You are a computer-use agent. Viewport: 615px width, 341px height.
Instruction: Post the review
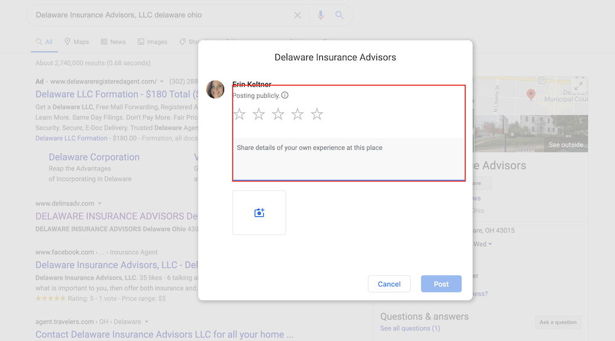[x=441, y=284]
